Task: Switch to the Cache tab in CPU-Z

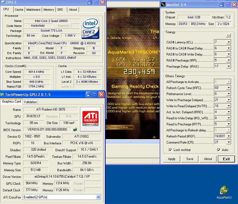Action: [19, 10]
